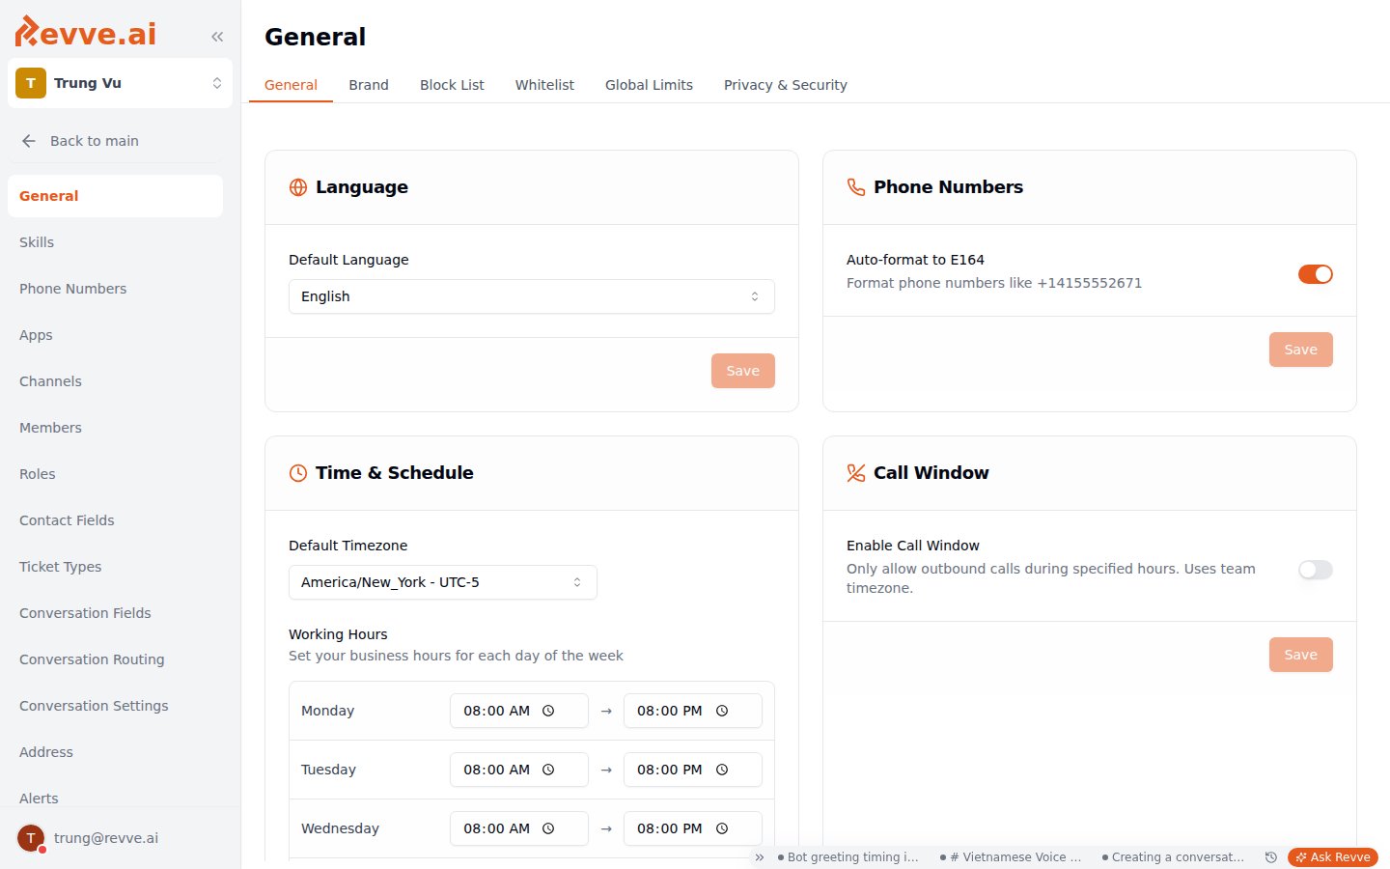
Task: Click Tuesday 08:00 PM end time field
Action: 693,770
